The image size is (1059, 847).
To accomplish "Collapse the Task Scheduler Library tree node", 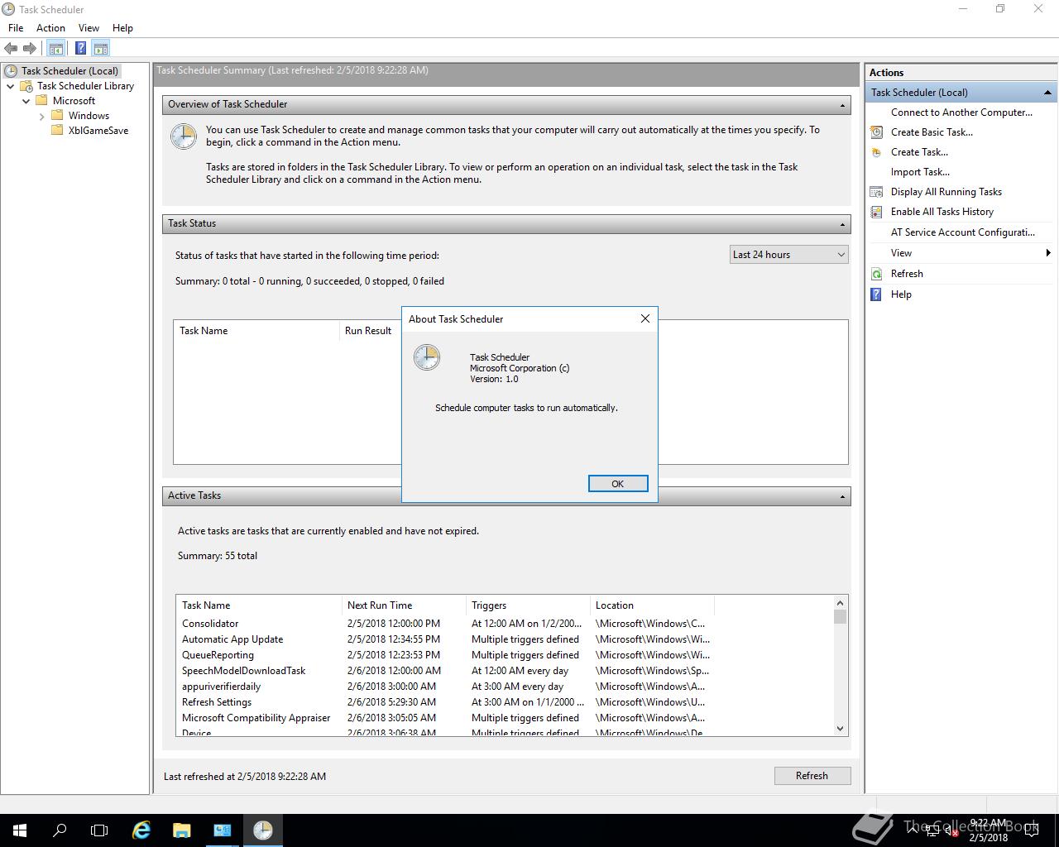I will (10, 86).
